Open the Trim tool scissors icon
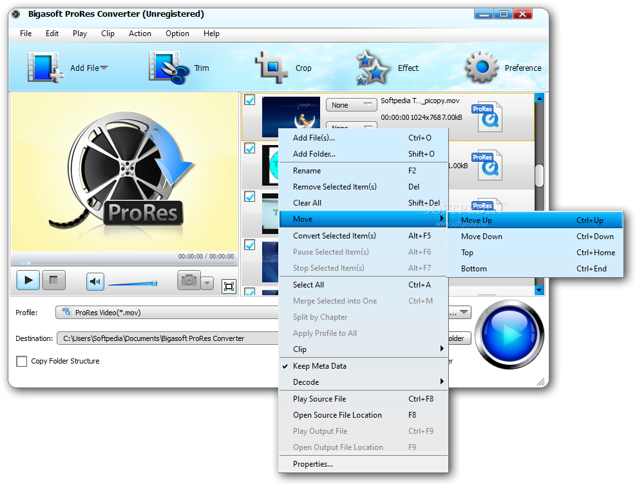This screenshot has width=637, height=486. point(168,68)
